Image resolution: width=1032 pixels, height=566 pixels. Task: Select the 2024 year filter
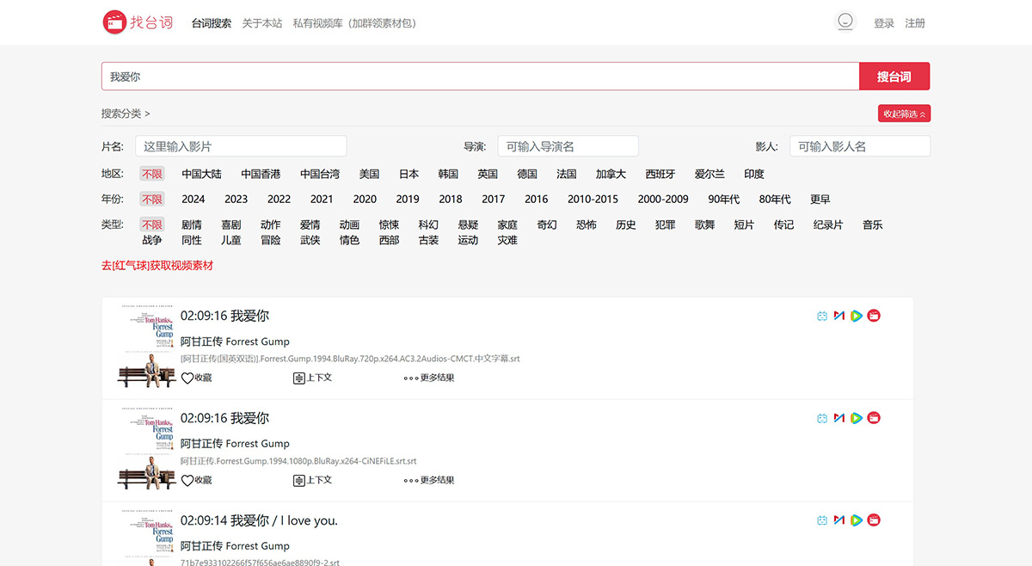coord(193,199)
